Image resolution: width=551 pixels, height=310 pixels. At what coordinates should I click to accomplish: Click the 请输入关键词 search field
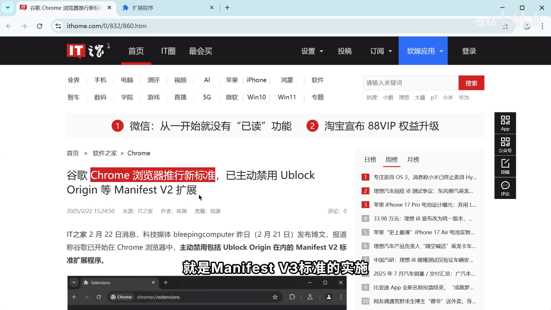[x=411, y=83]
